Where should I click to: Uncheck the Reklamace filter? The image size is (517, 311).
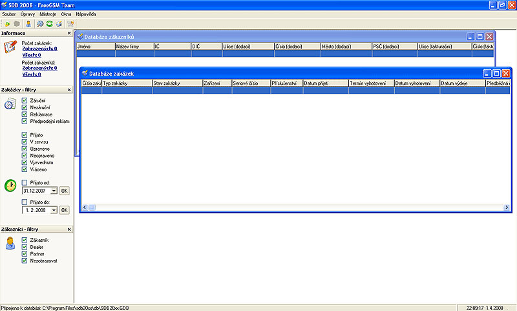(x=25, y=114)
